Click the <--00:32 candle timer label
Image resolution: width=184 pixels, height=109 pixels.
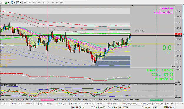[x=139, y=31]
